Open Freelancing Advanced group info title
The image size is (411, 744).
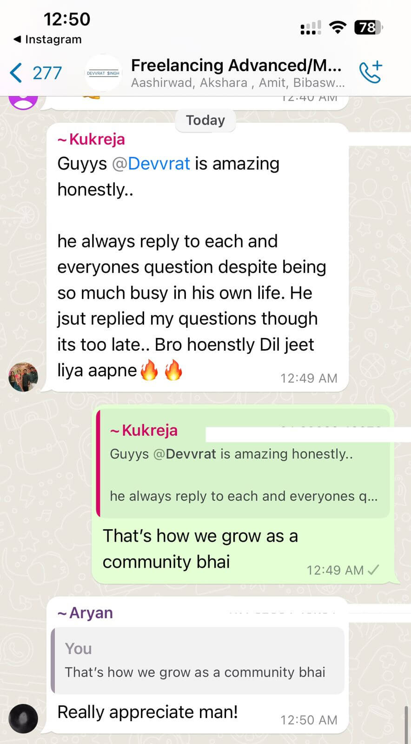[236, 66]
